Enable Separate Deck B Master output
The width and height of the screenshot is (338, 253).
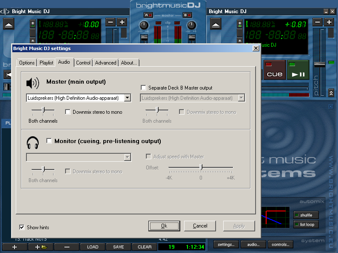pos(143,88)
